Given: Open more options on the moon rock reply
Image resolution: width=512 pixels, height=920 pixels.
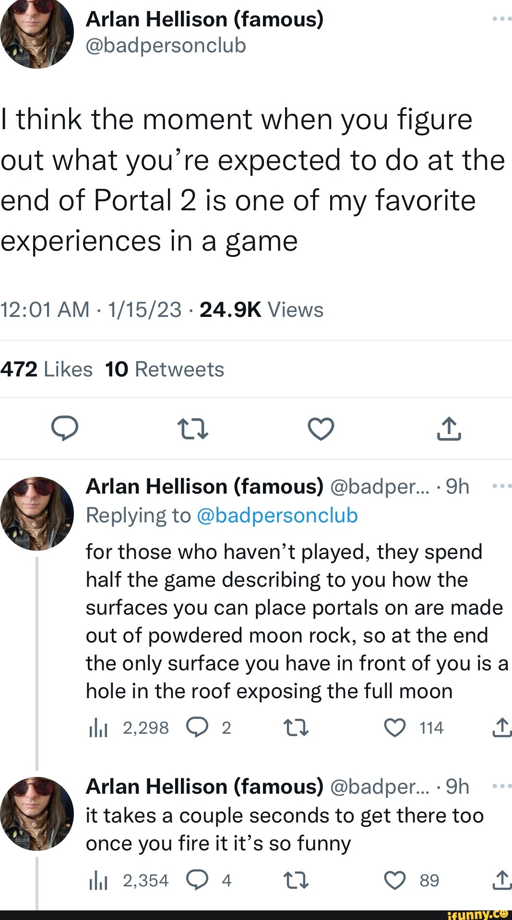Looking at the screenshot, I should [502, 486].
